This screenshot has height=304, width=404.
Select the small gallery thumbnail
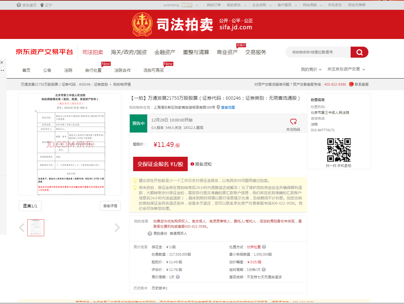pos(36,228)
